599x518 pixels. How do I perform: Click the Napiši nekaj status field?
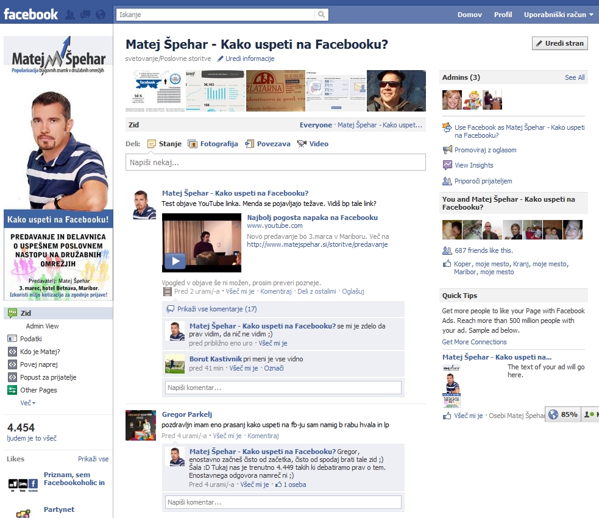tap(275, 163)
